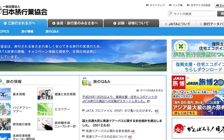The width and height of the screenshot is (224, 140).
Task: Open 高速ツアーバスの広告について link
Action: pyautogui.click(x=106, y=137)
